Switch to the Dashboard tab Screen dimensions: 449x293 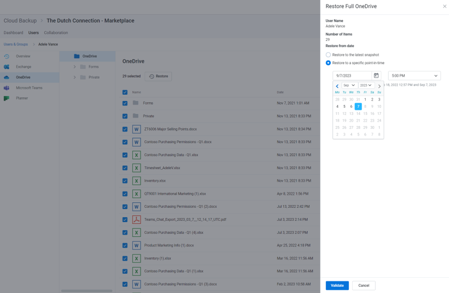click(x=13, y=33)
